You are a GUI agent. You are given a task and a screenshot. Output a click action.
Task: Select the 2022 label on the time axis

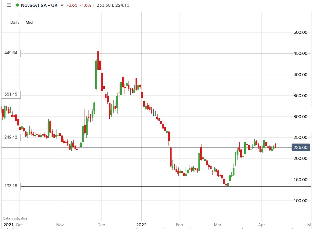[141, 225]
